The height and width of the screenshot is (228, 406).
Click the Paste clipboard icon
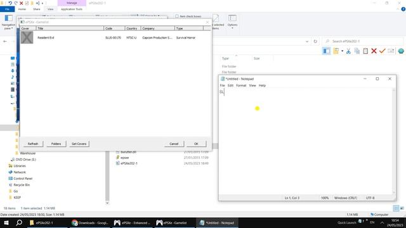(365, 51)
